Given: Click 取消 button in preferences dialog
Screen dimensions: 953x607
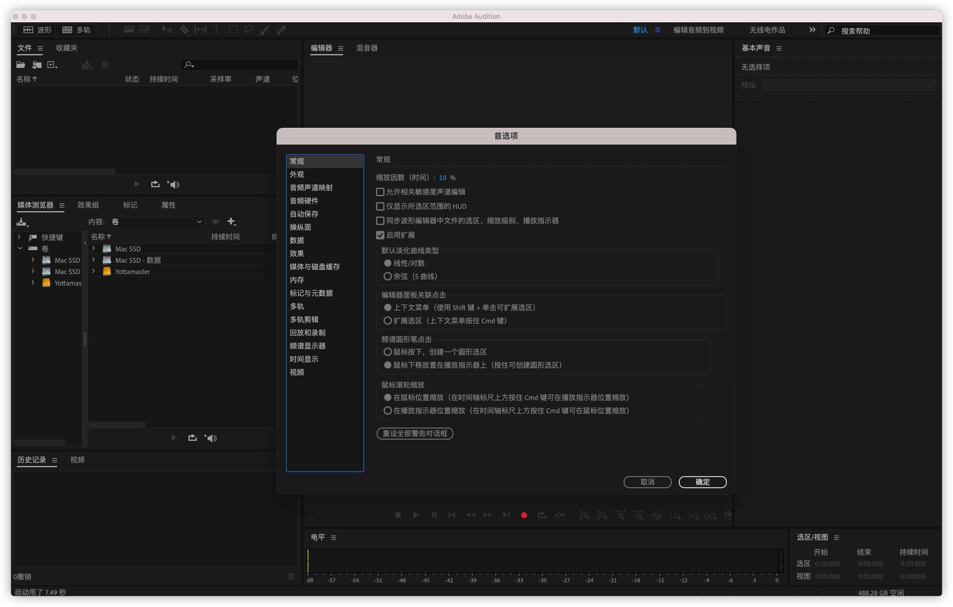Looking at the screenshot, I should (647, 482).
